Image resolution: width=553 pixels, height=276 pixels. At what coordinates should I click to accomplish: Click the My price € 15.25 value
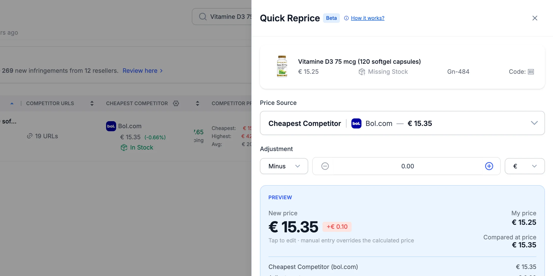(x=524, y=222)
